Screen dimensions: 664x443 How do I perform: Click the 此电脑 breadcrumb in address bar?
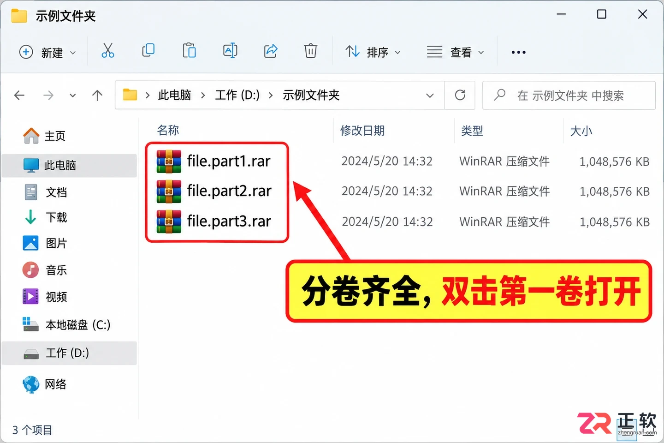pyautogui.click(x=174, y=95)
